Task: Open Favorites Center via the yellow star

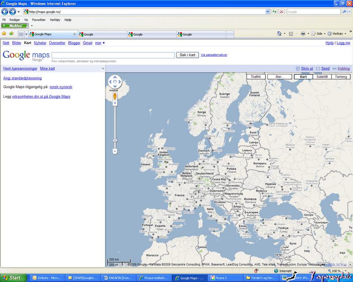Action: tap(4, 33)
